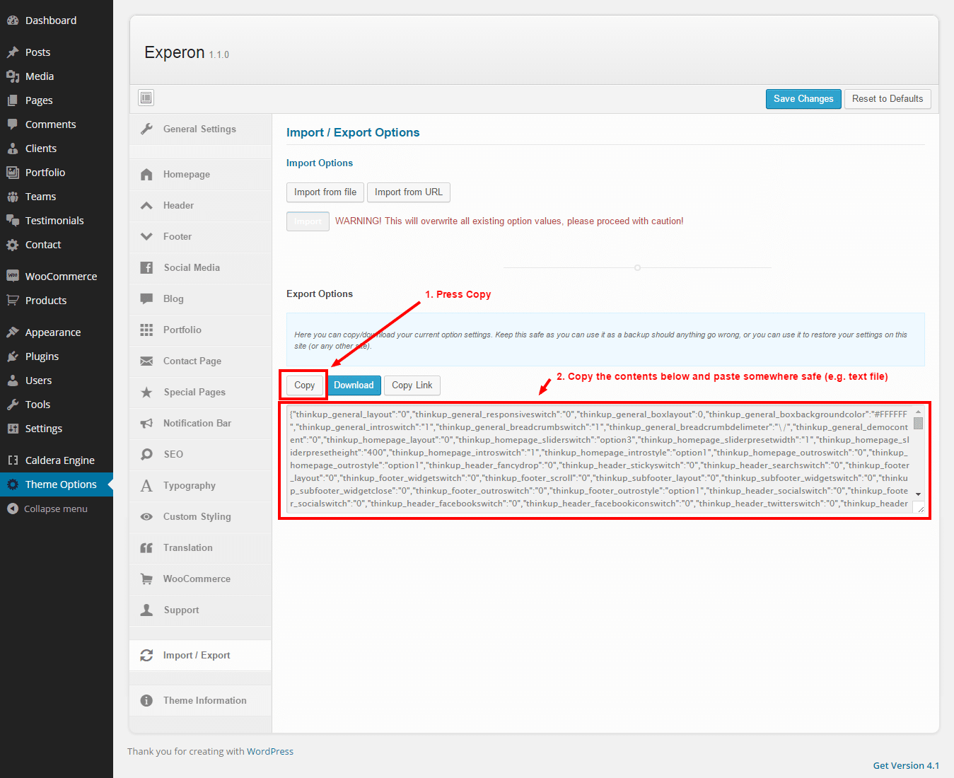Click the textarea scrollbar thumb

pyautogui.click(x=918, y=423)
